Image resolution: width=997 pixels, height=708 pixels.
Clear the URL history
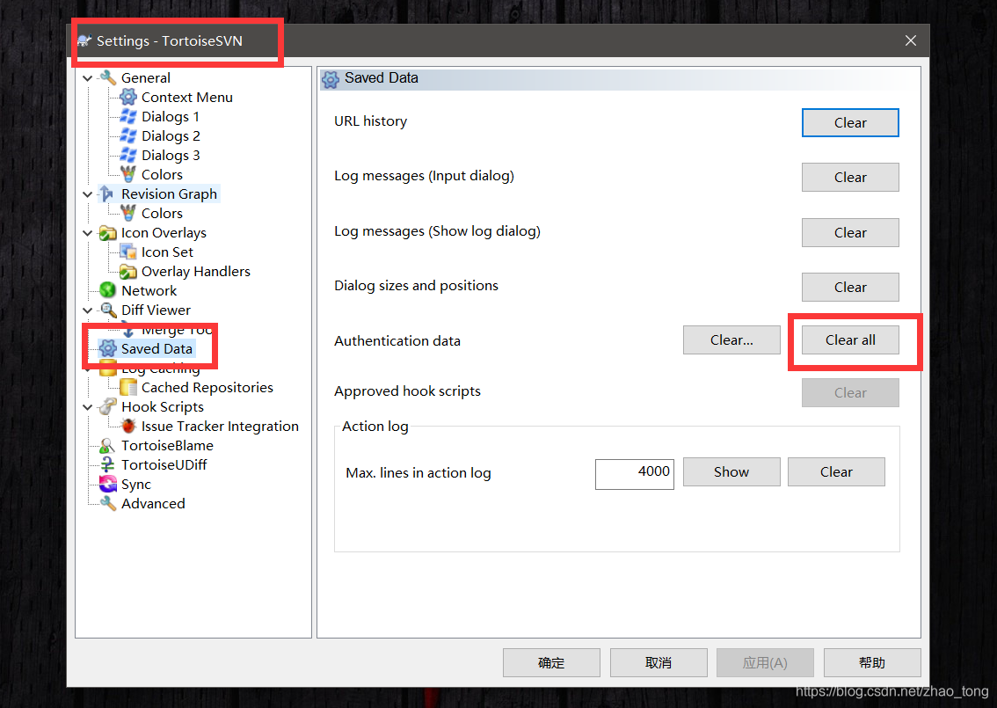point(849,122)
